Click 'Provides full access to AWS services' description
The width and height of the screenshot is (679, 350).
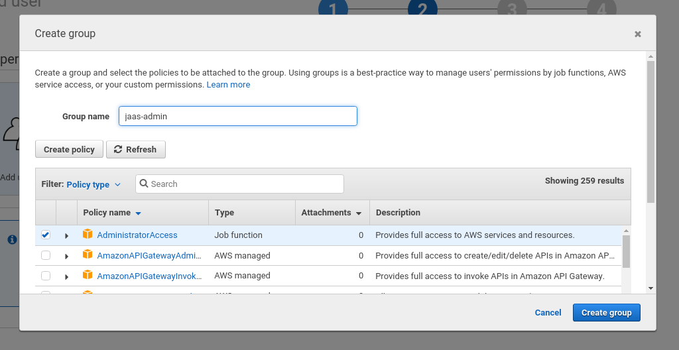point(475,235)
